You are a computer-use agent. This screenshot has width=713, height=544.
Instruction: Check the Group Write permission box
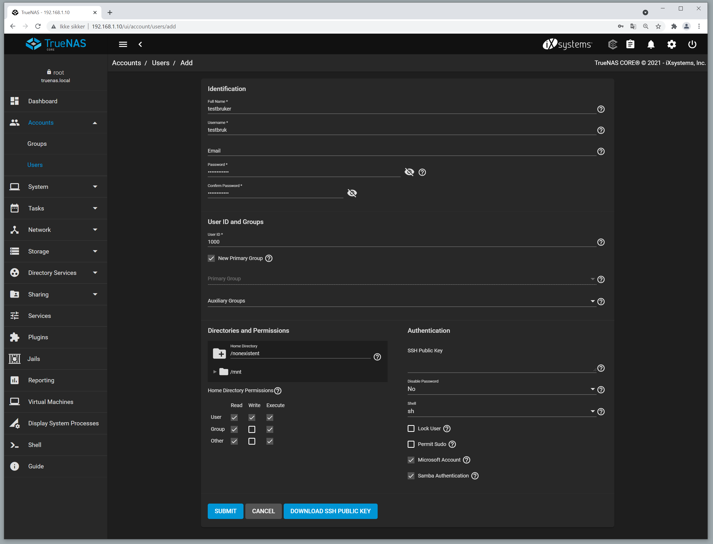point(252,429)
